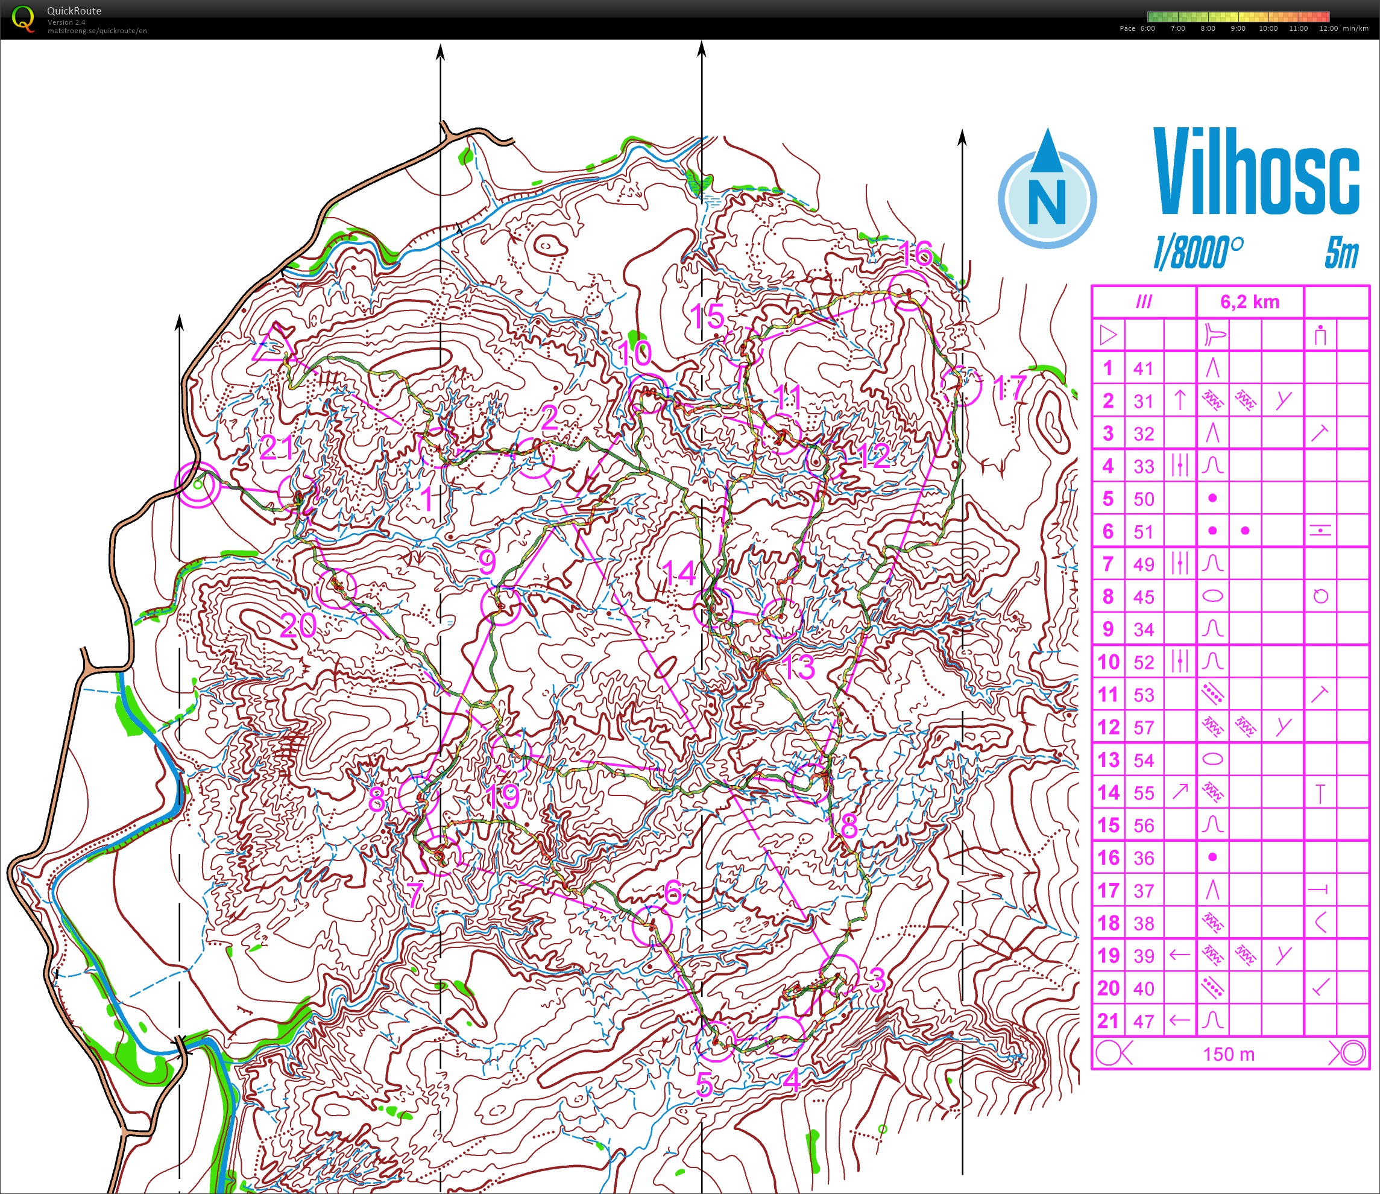
Task: Click control code '38' in row 18
Action: click(1144, 923)
